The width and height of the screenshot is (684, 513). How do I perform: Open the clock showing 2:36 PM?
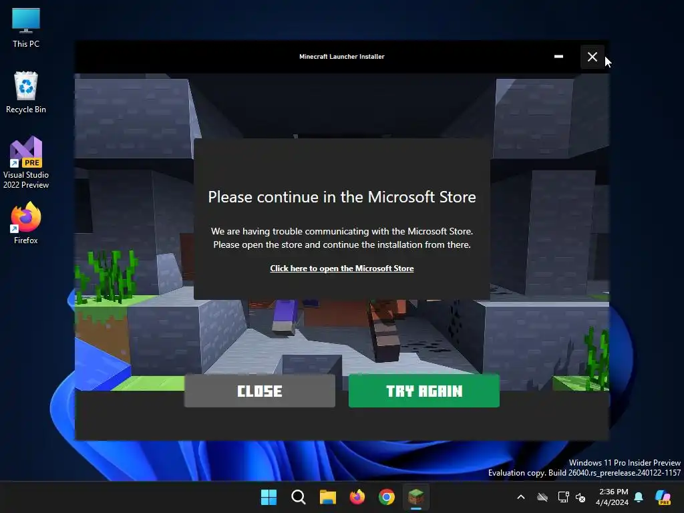pyautogui.click(x=612, y=497)
